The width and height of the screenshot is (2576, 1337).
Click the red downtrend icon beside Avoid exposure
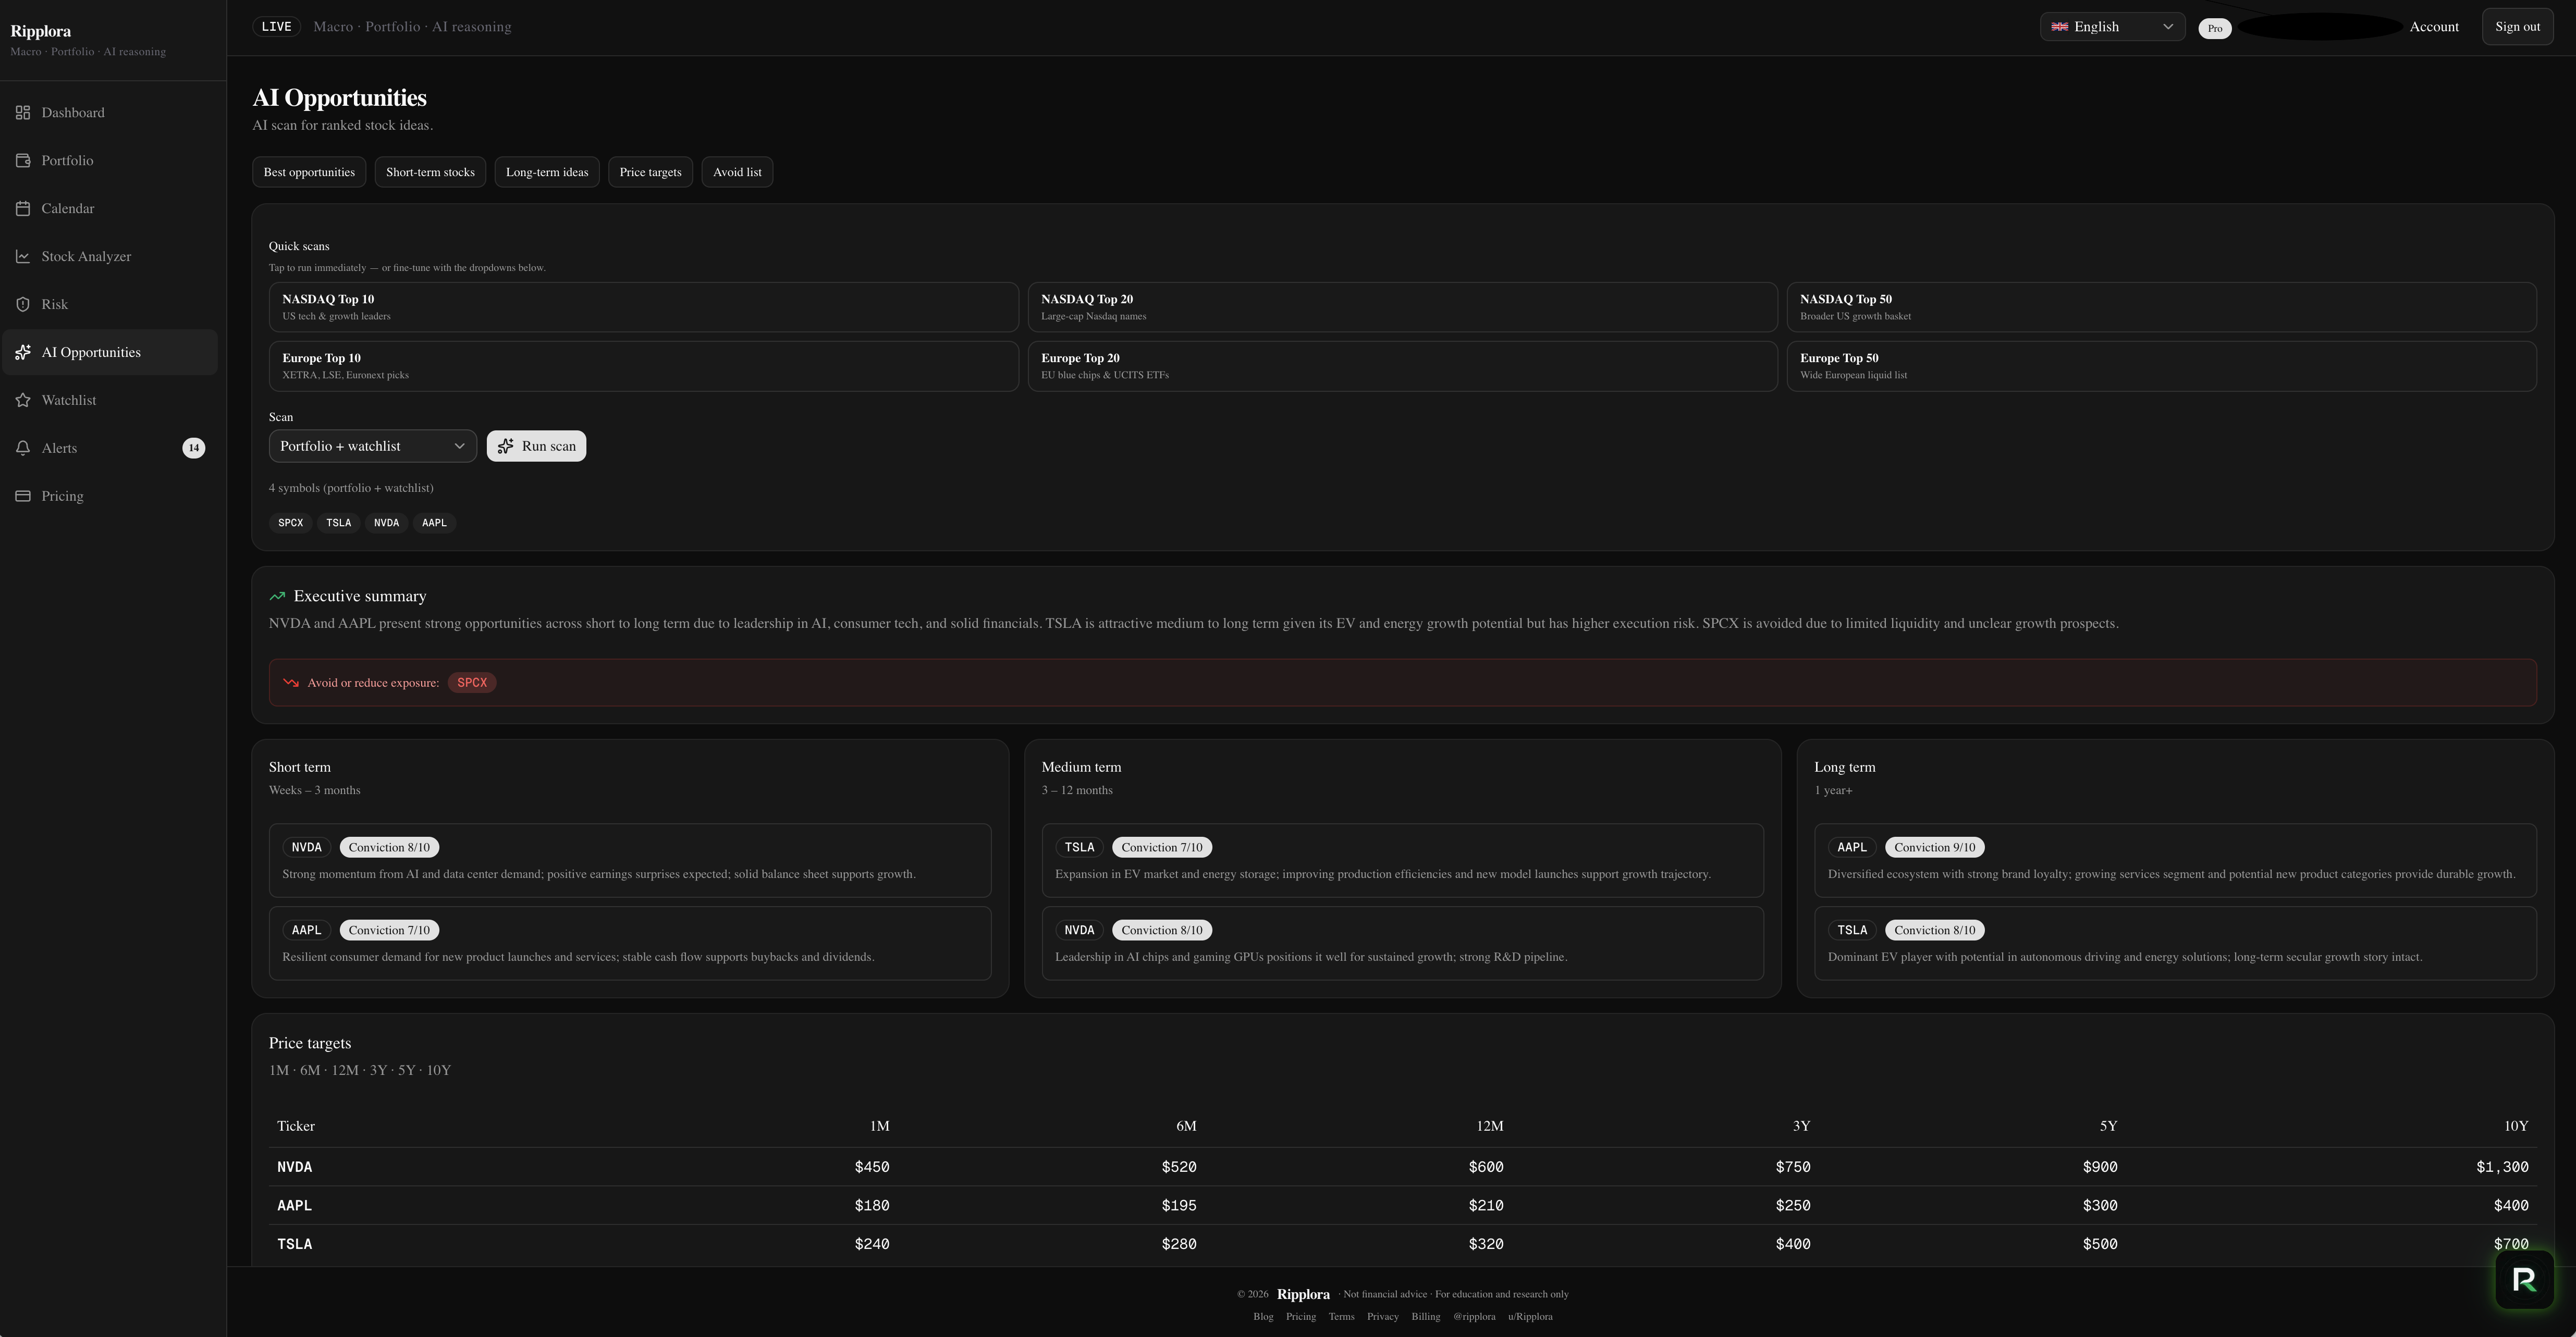(x=291, y=683)
